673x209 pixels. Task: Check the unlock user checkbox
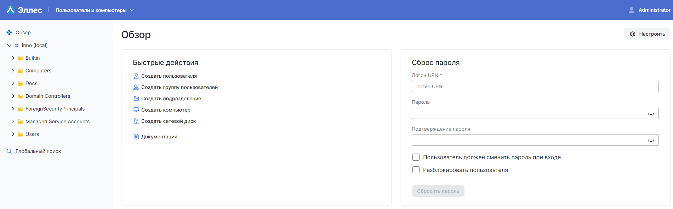click(416, 170)
